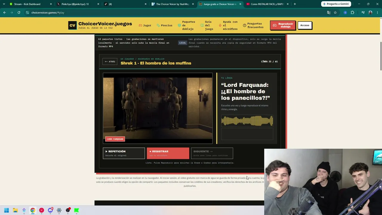The image size is (382, 215).
Task: Click the Lord Farquaad character label
Action: [115, 139]
